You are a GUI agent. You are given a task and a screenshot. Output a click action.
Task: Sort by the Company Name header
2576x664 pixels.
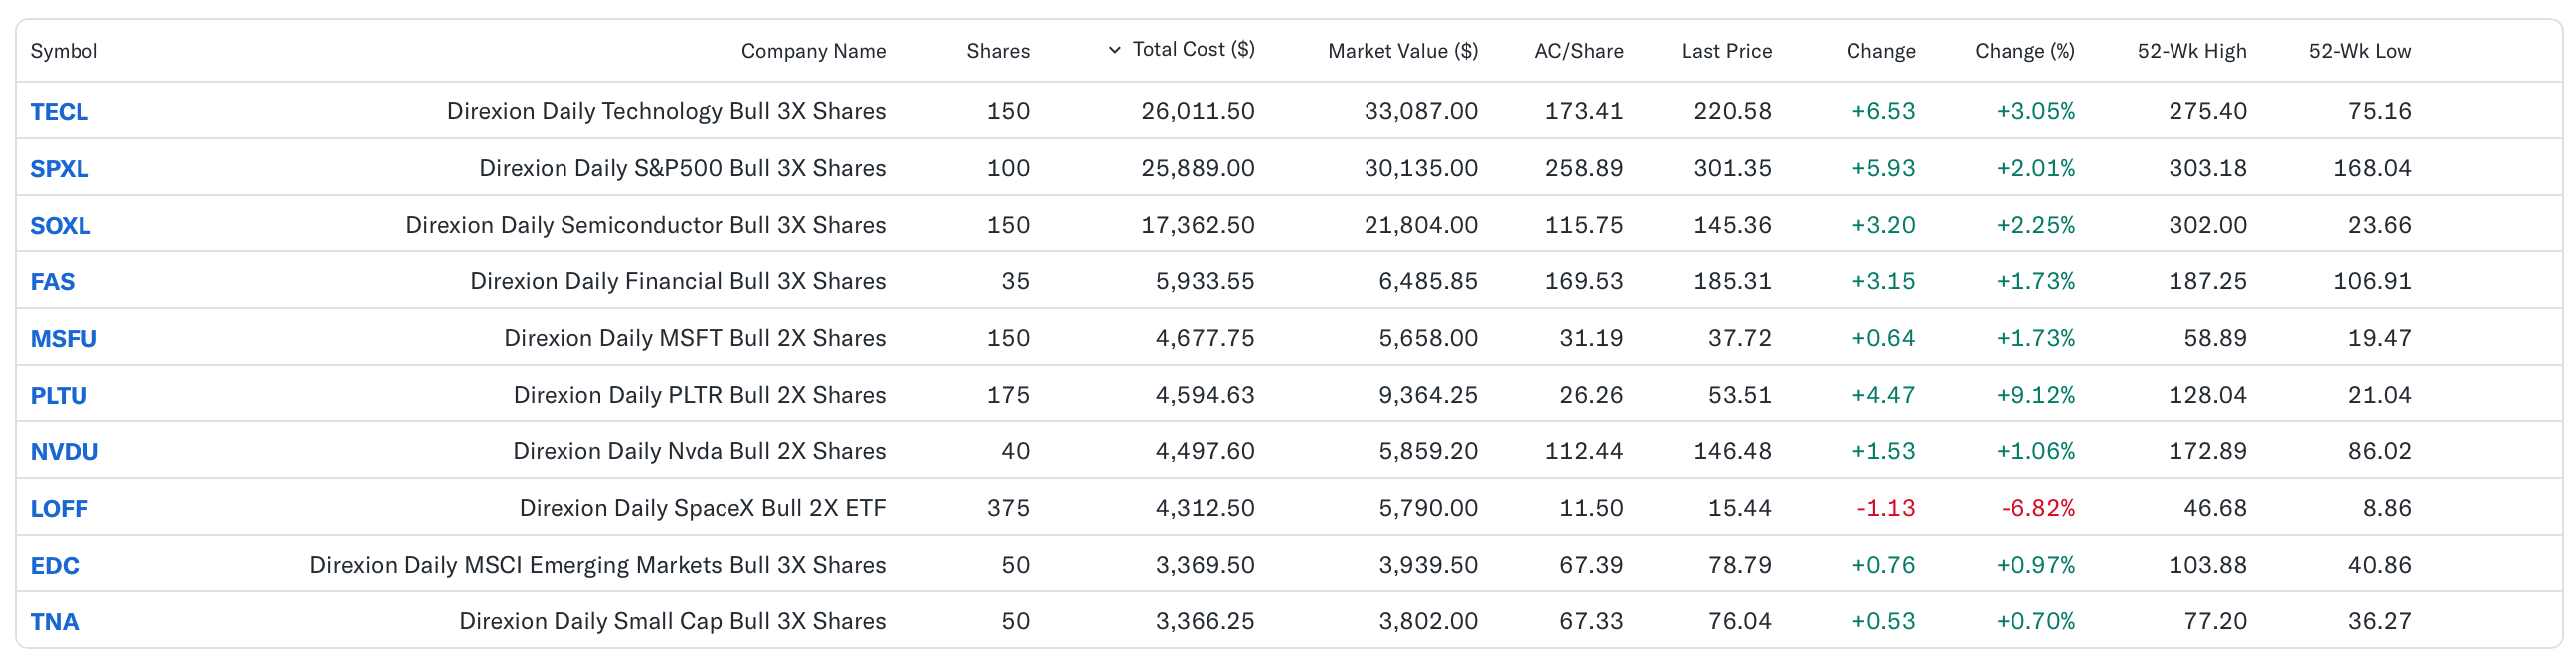pos(813,51)
